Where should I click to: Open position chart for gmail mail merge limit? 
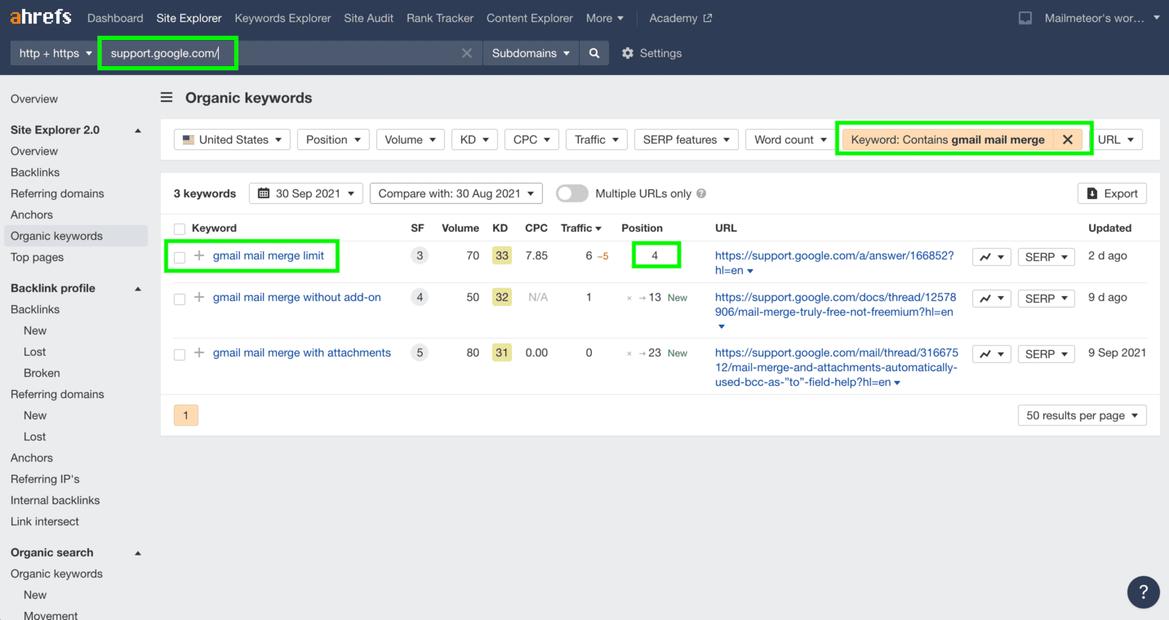pos(992,257)
